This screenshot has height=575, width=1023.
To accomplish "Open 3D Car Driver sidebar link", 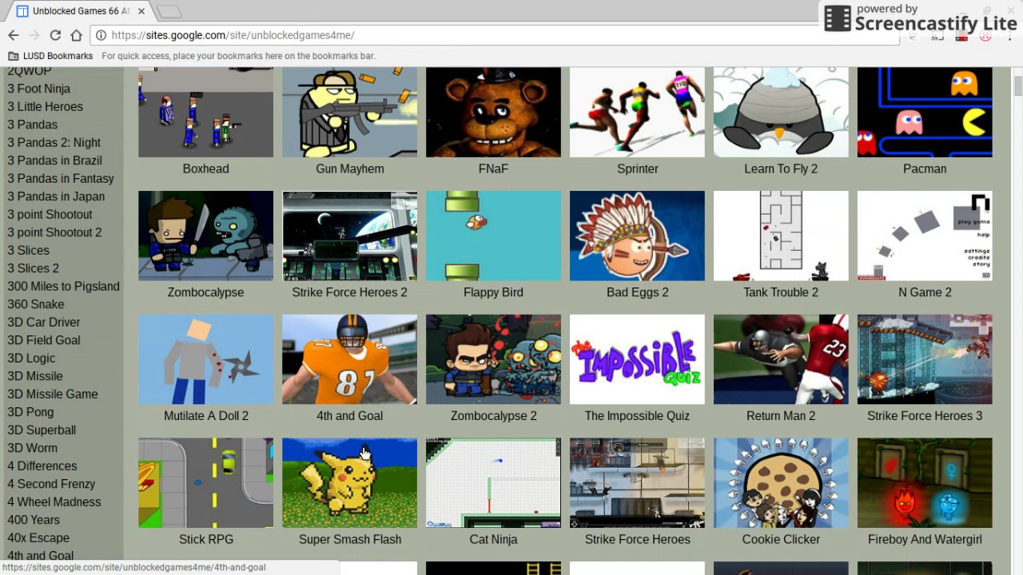I will click(x=44, y=322).
